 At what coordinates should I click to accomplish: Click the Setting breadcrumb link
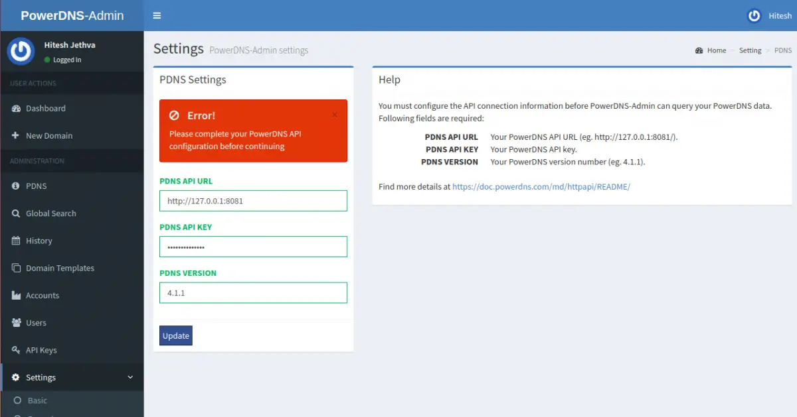pyautogui.click(x=750, y=50)
